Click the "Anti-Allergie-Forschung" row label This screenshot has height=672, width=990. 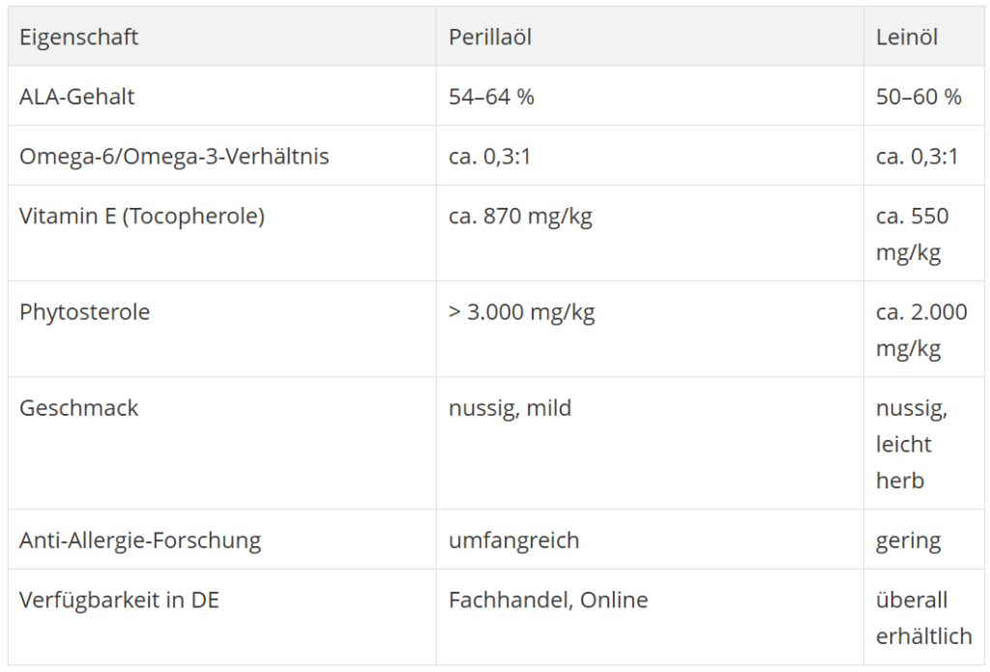[140, 540]
